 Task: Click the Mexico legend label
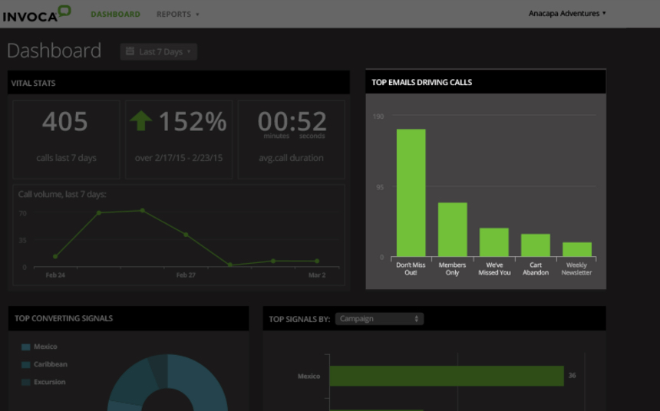click(x=45, y=347)
